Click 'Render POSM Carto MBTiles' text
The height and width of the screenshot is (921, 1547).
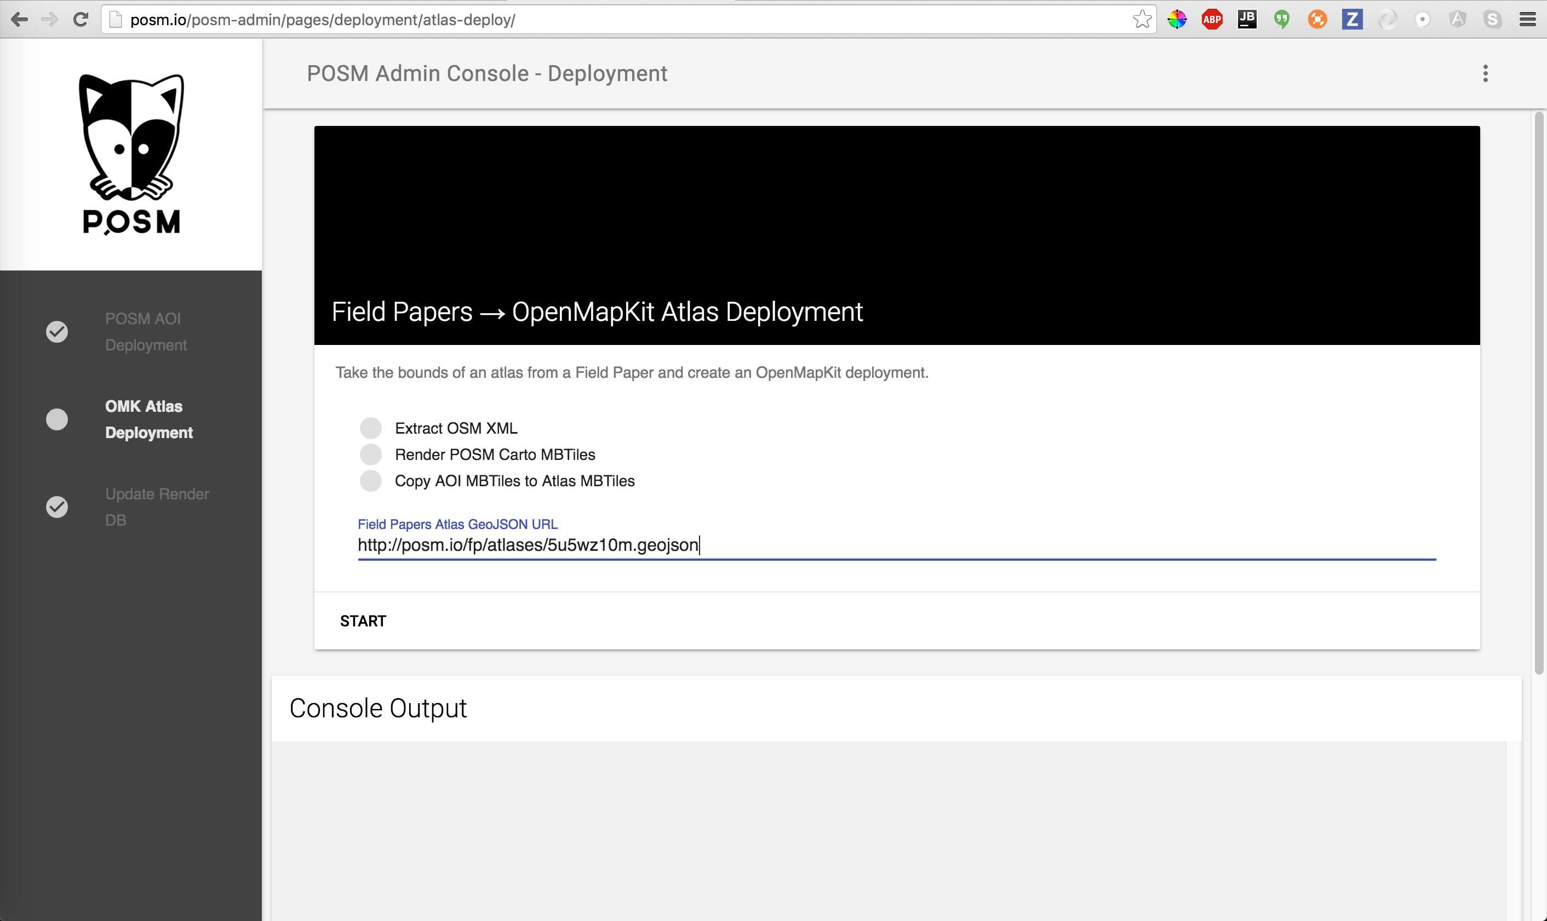pyautogui.click(x=495, y=454)
